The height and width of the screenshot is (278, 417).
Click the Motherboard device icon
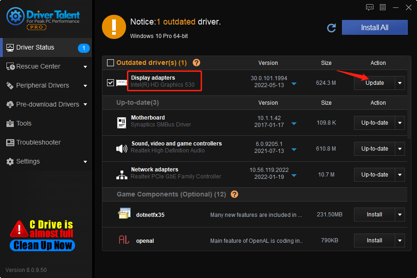[121, 123]
